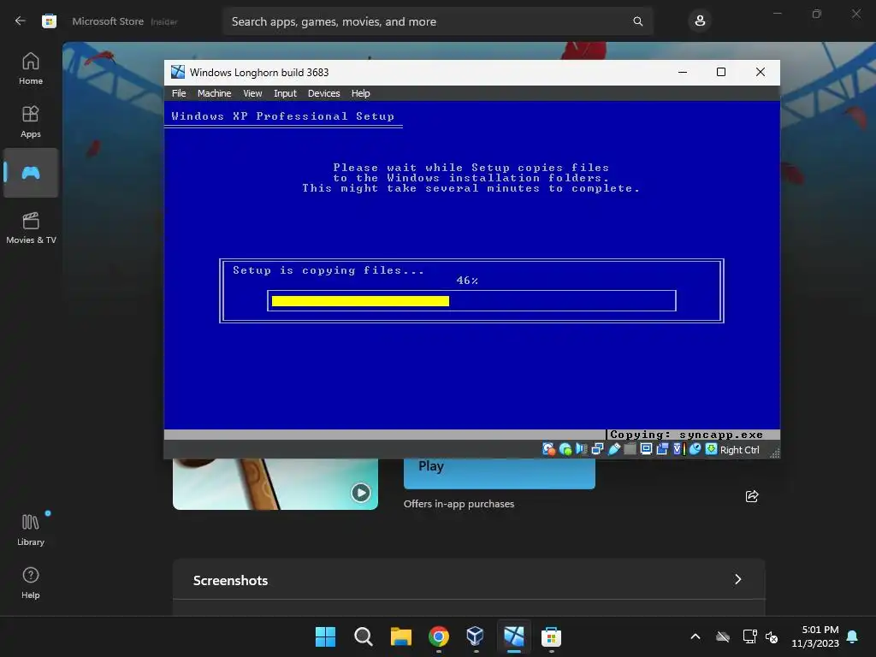Minimize the Windows Longhorn build 3683 window

click(x=682, y=72)
